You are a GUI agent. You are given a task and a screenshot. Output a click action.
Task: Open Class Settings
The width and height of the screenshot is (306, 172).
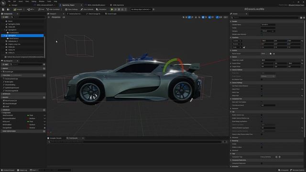pos(71,10)
